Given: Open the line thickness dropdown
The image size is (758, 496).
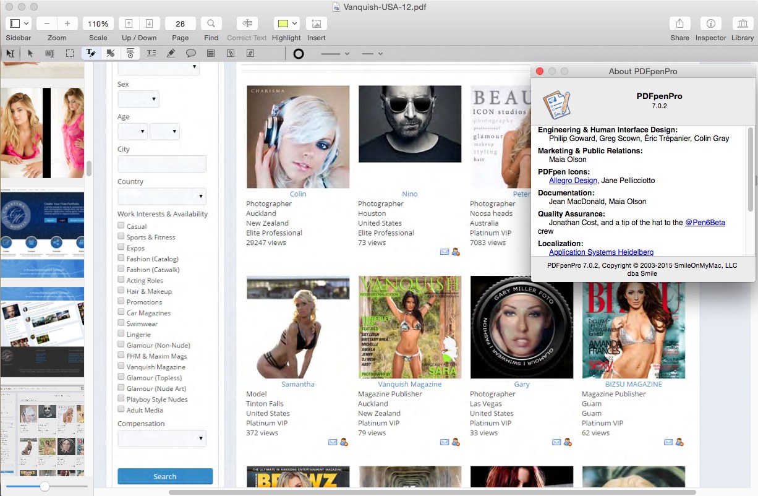Looking at the screenshot, I should pos(334,54).
